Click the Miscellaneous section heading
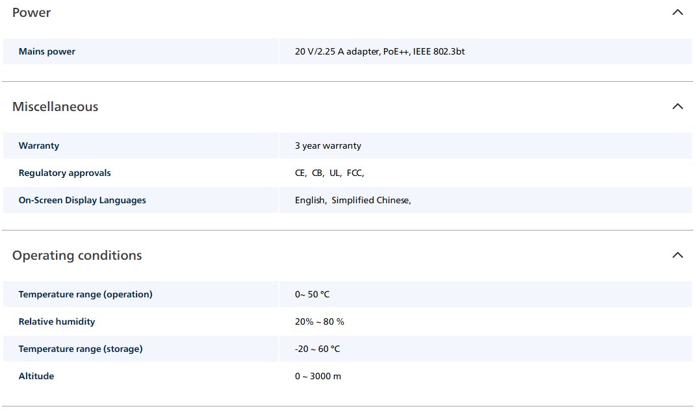 point(55,107)
